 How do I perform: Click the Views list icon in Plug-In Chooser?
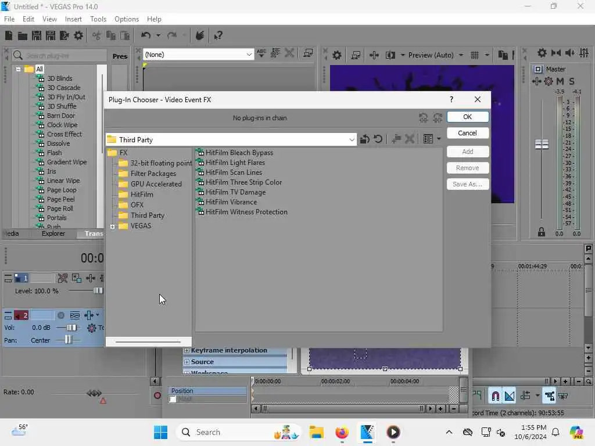click(x=428, y=139)
